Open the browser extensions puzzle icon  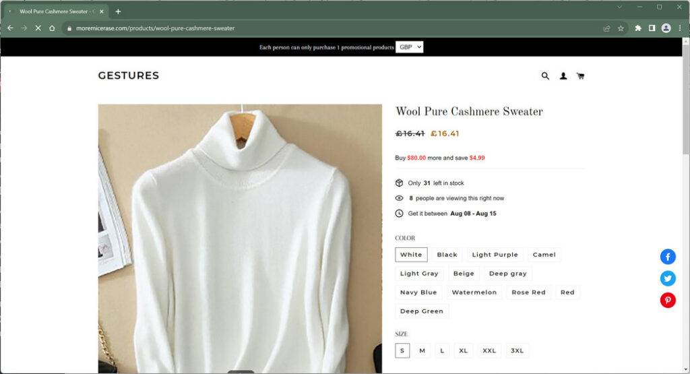coord(638,28)
